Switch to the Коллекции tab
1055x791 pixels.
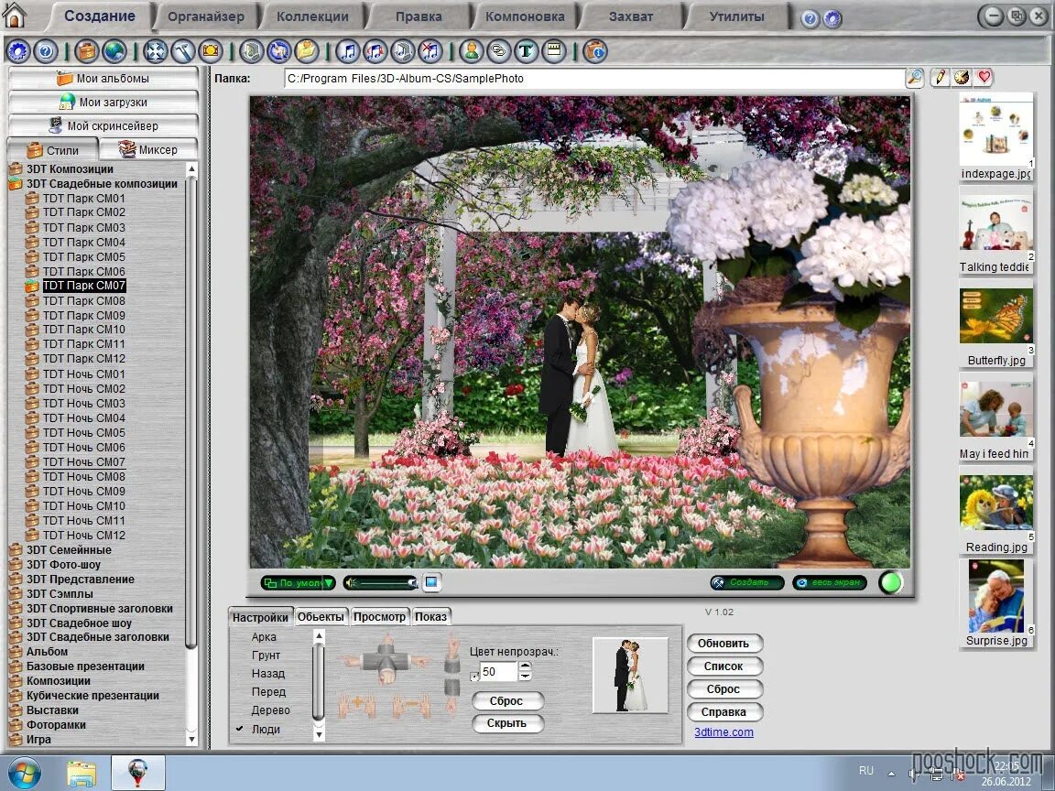[x=312, y=16]
